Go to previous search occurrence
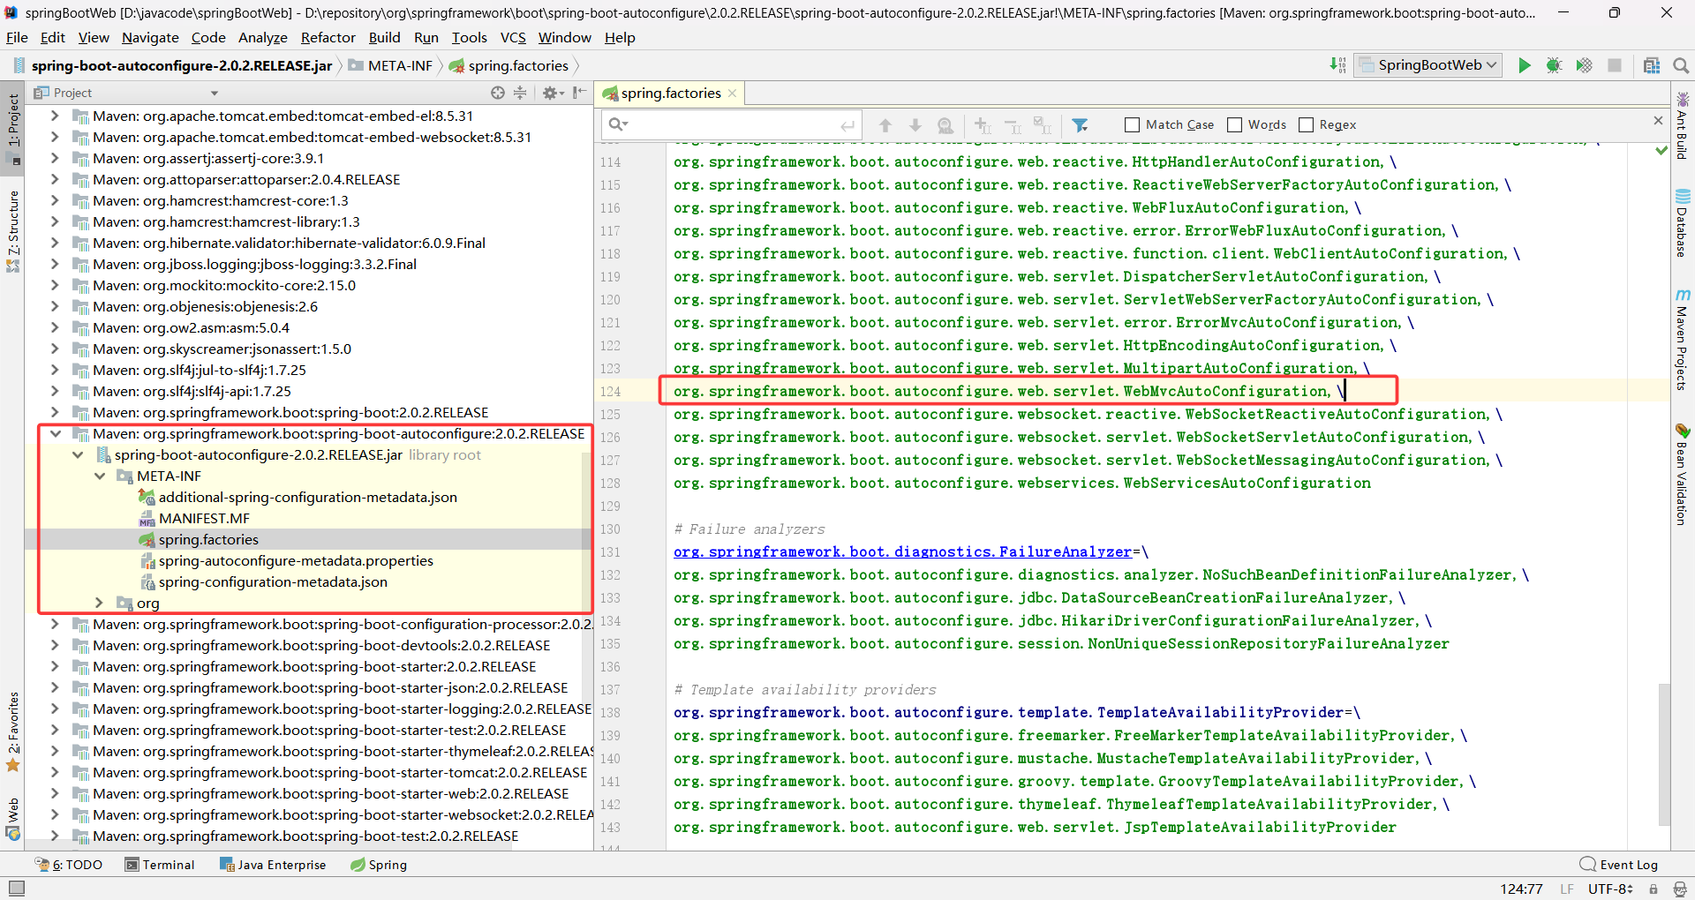This screenshot has width=1695, height=900. (885, 125)
